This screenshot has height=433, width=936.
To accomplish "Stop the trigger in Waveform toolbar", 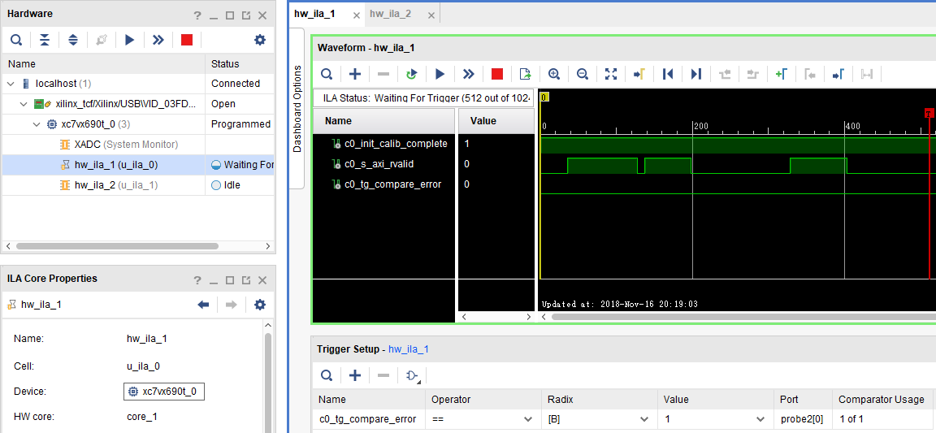I will click(x=497, y=74).
